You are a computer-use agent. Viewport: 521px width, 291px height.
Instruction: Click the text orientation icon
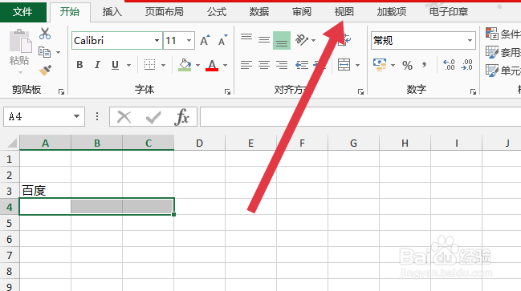(x=302, y=40)
